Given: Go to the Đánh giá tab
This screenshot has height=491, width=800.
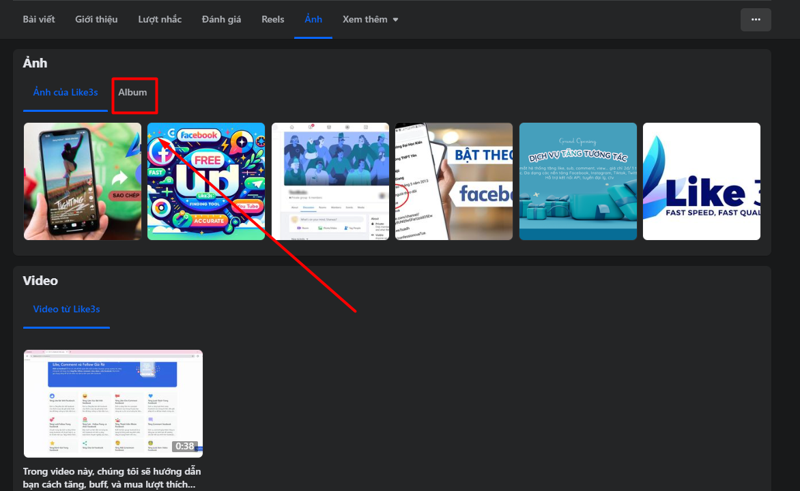Looking at the screenshot, I should pyautogui.click(x=221, y=19).
